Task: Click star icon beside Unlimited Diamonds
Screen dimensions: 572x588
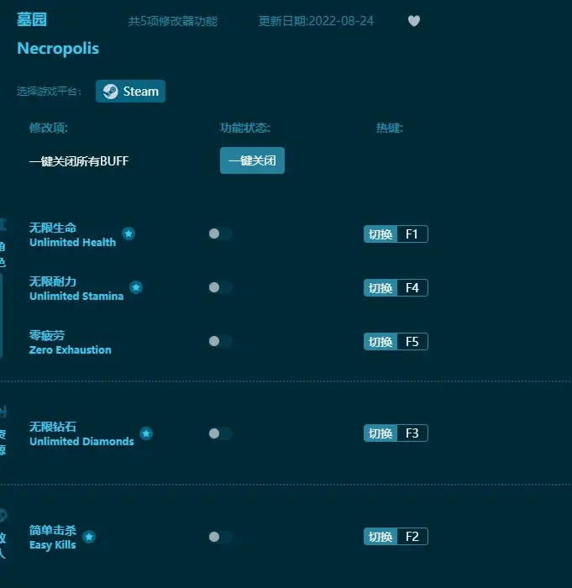Action: pos(146,433)
